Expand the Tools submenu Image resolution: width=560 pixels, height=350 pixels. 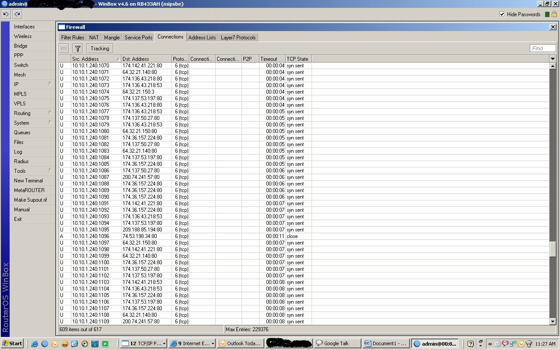(x=50, y=171)
